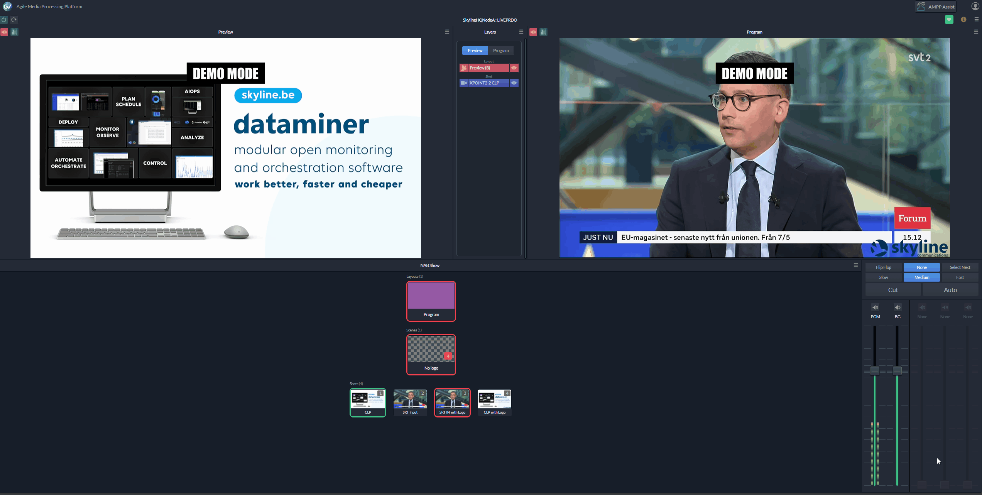Enable Select Next transition mode

click(960, 267)
